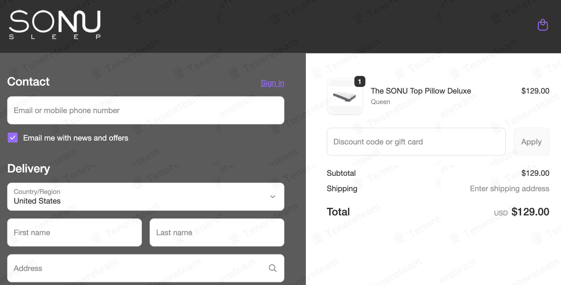Click the product title SONU Top Pillow Deluxe
Image resolution: width=561 pixels, height=285 pixels.
click(421, 91)
